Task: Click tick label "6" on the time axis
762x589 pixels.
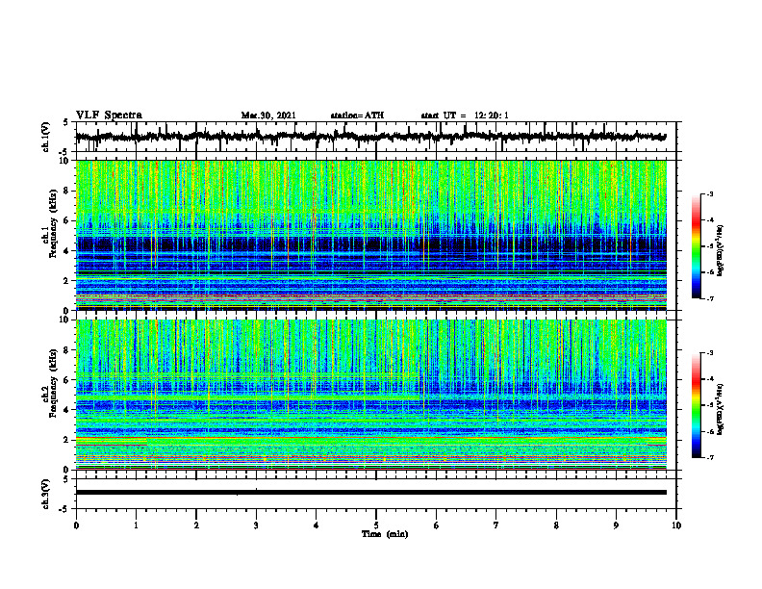Action: (x=437, y=525)
